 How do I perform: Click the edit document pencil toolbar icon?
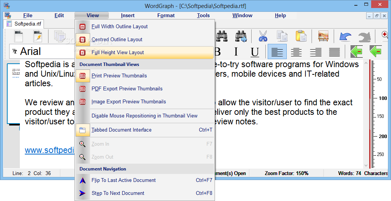(38, 36)
